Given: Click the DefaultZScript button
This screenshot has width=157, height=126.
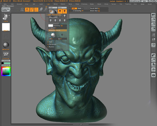Looking at the screenshot, I should [135, 1].
